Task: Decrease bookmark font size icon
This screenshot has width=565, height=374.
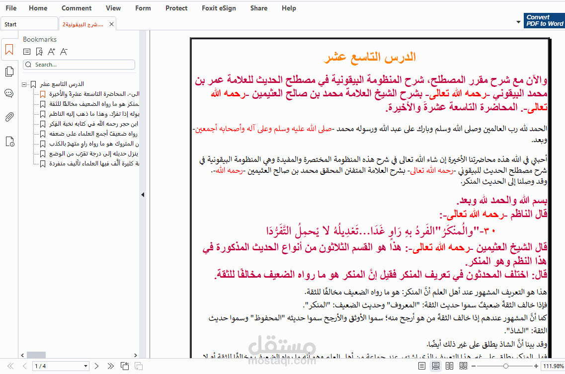Action: 64,52
